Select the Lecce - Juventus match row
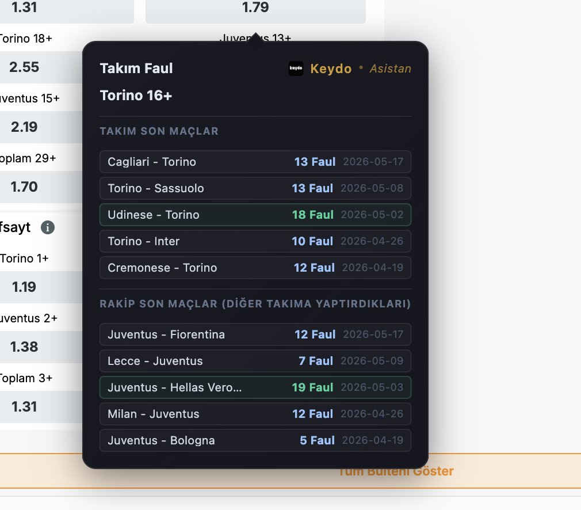 tap(255, 361)
